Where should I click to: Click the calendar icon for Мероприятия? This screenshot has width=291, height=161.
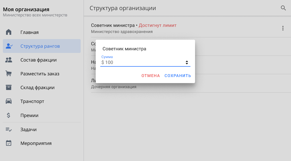9,143
